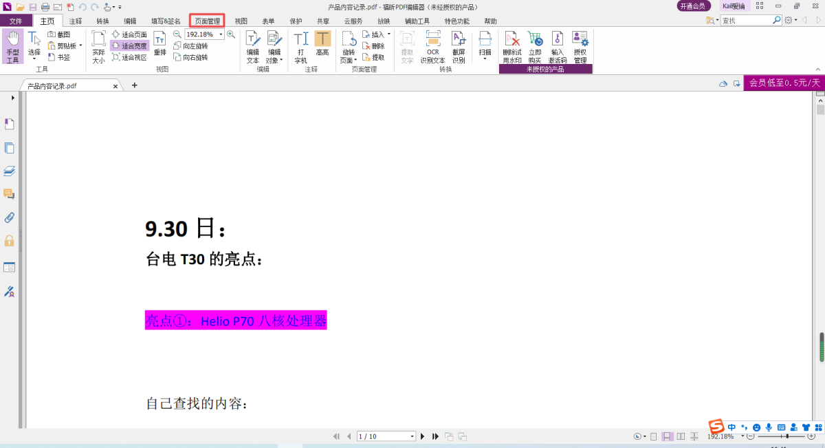Switch to continuous page layout in status bar
Screen dimensions: 825x448
tap(667, 436)
